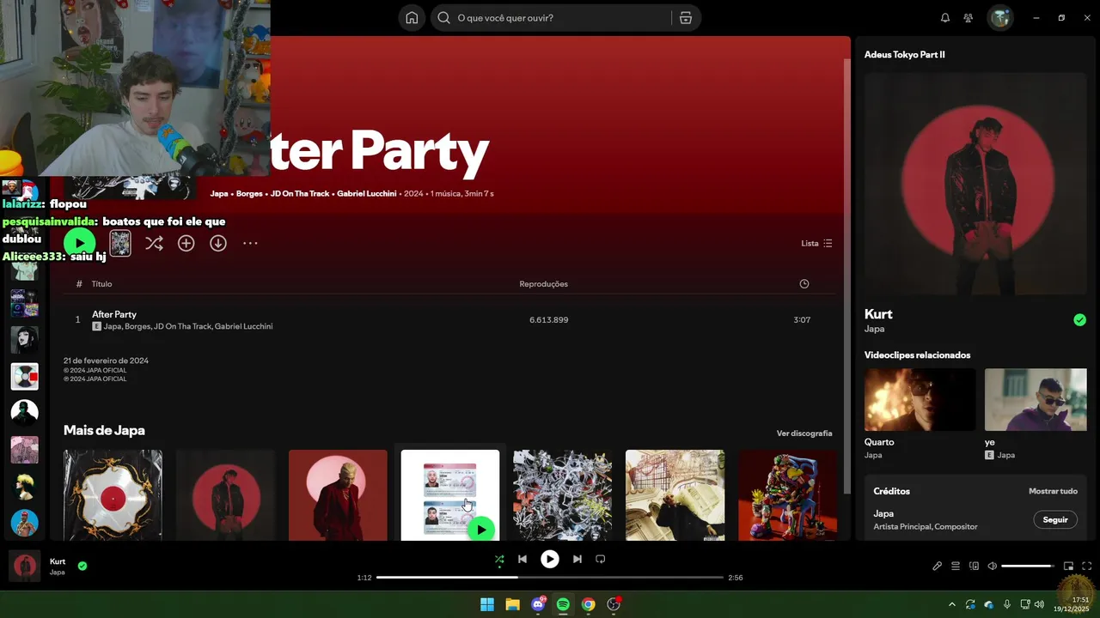Show hidden tray icons chevron

tap(951, 604)
